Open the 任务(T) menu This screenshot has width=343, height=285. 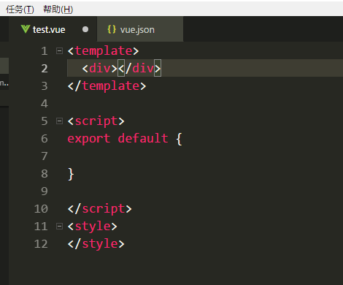click(x=20, y=9)
